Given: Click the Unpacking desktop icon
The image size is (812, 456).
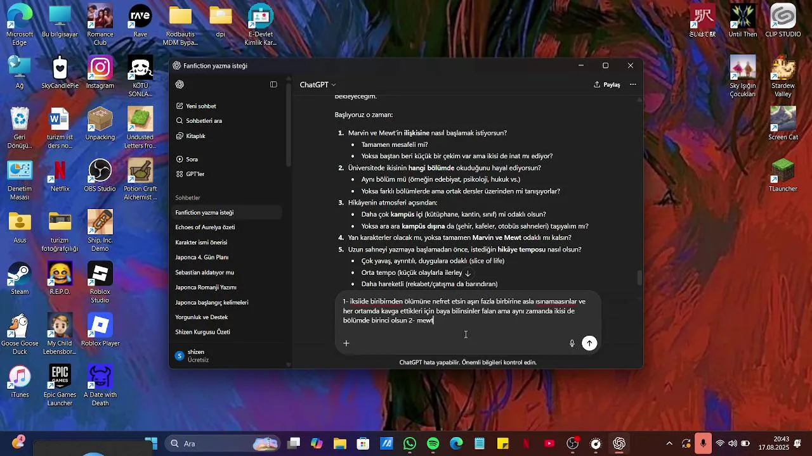Looking at the screenshot, I should [x=100, y=124].
